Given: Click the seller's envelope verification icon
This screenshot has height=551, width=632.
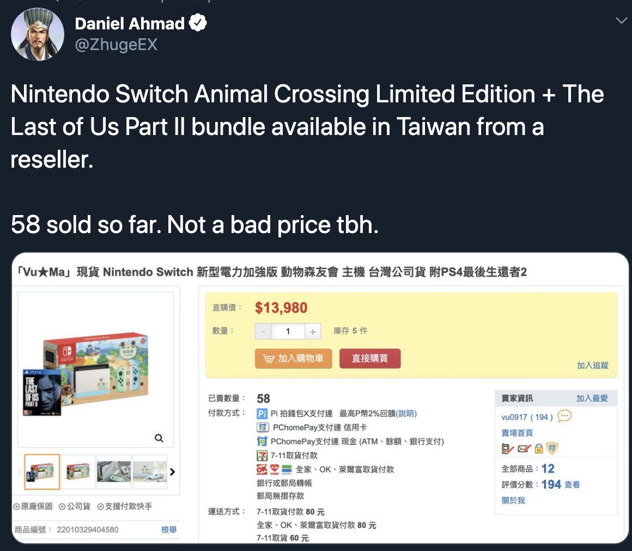Looking at the screenshot, I should [524, 449].
